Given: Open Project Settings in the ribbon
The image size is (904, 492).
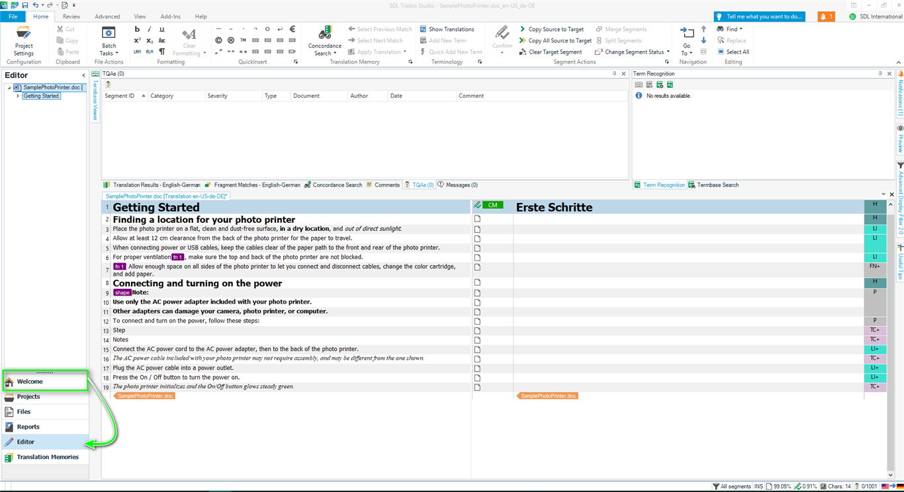Looking at the screenshot, I should 24,41.
